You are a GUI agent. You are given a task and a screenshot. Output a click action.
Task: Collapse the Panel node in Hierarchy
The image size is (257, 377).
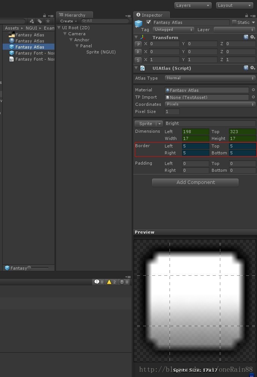77,46
